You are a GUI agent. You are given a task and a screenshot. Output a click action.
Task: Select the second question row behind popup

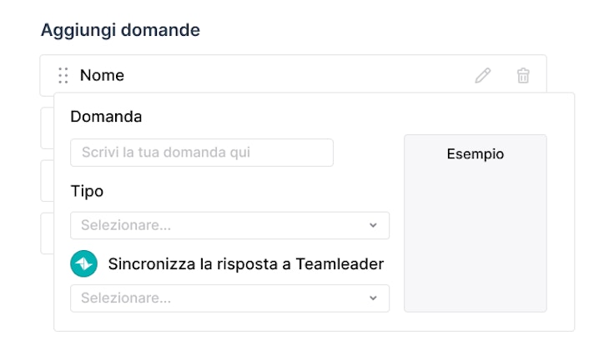pos(47,128)
